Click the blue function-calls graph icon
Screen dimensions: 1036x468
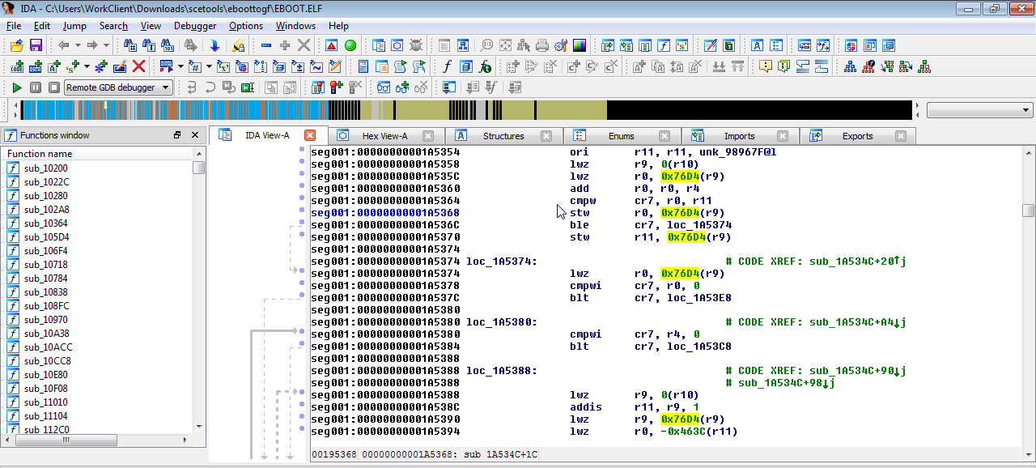[850, 66]
